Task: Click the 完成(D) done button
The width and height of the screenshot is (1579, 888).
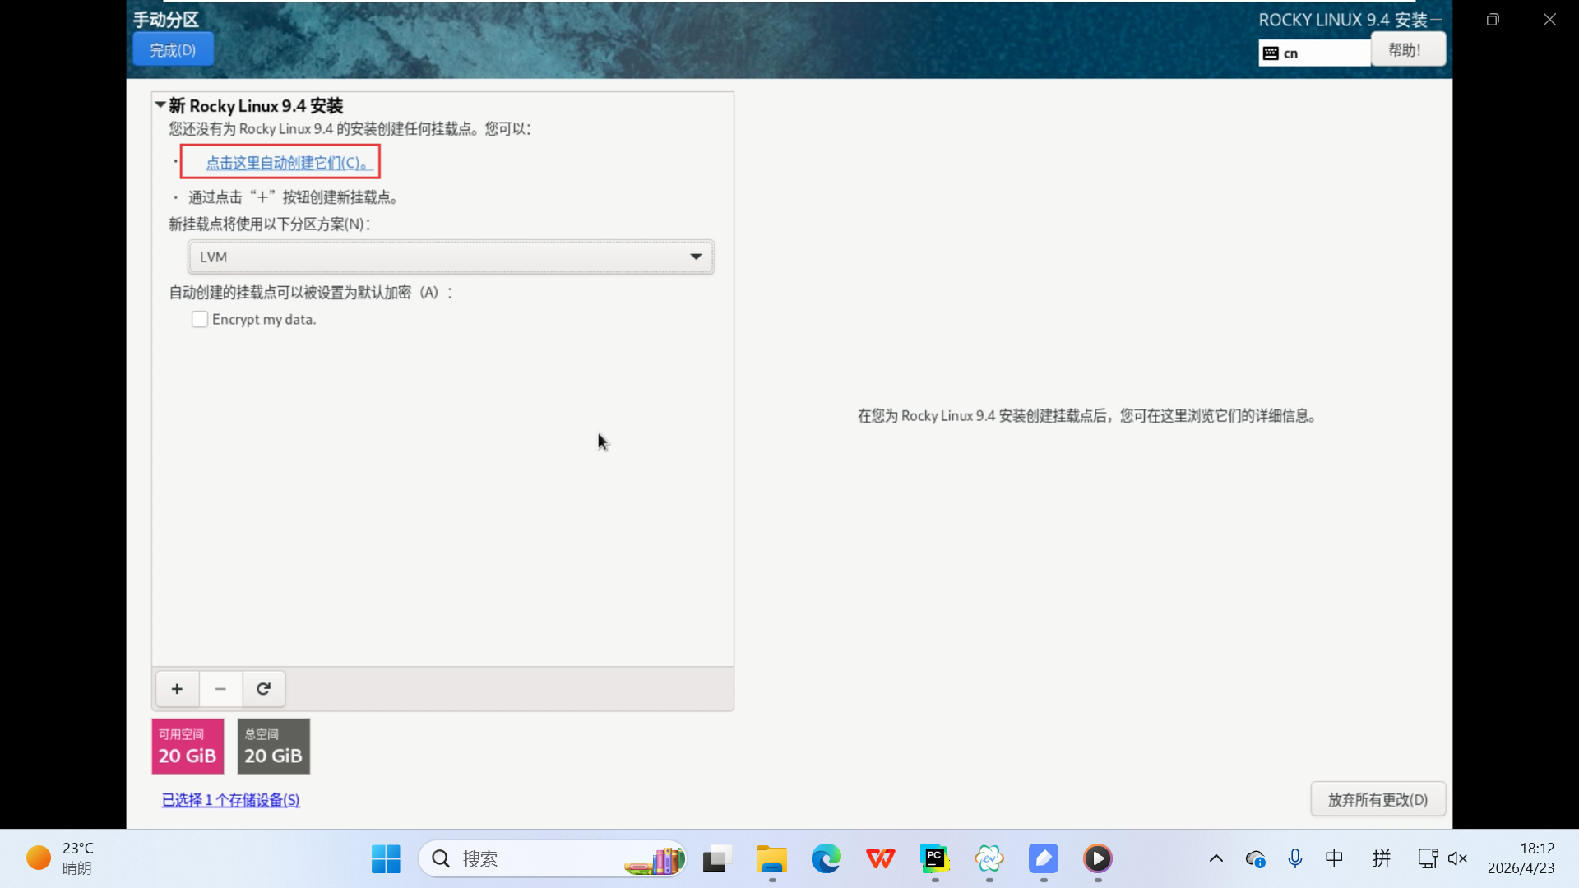Action: pos(173,50)
